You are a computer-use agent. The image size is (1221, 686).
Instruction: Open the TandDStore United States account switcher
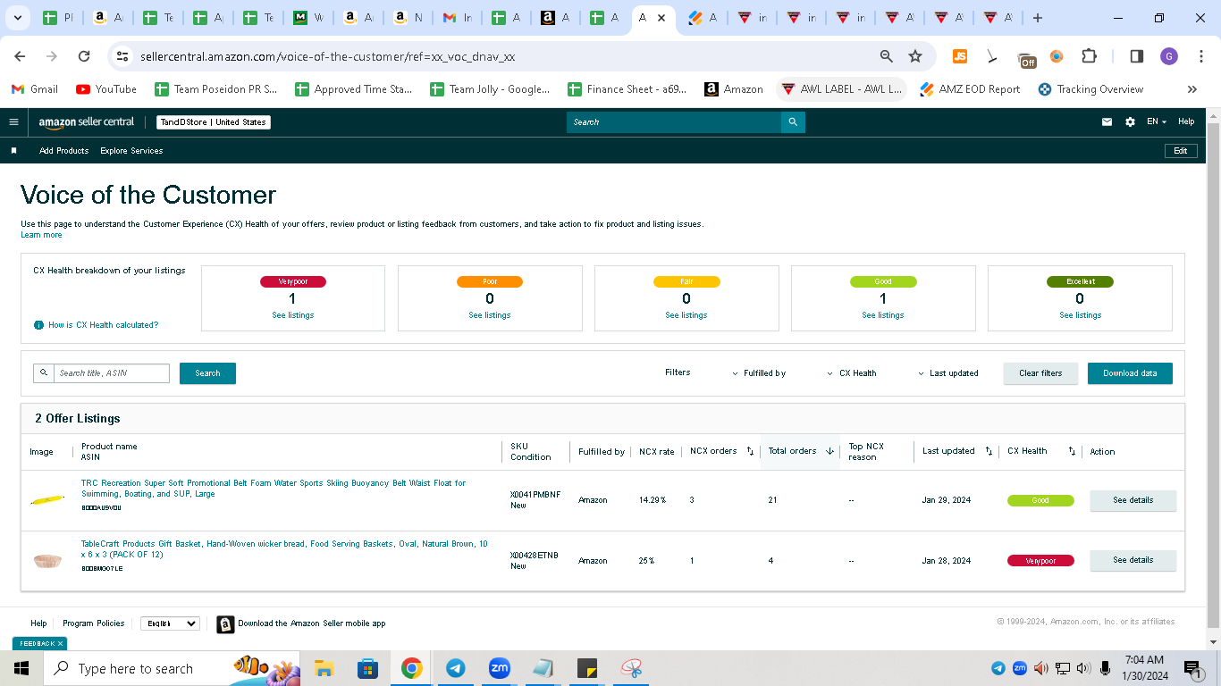click(214, 122)
